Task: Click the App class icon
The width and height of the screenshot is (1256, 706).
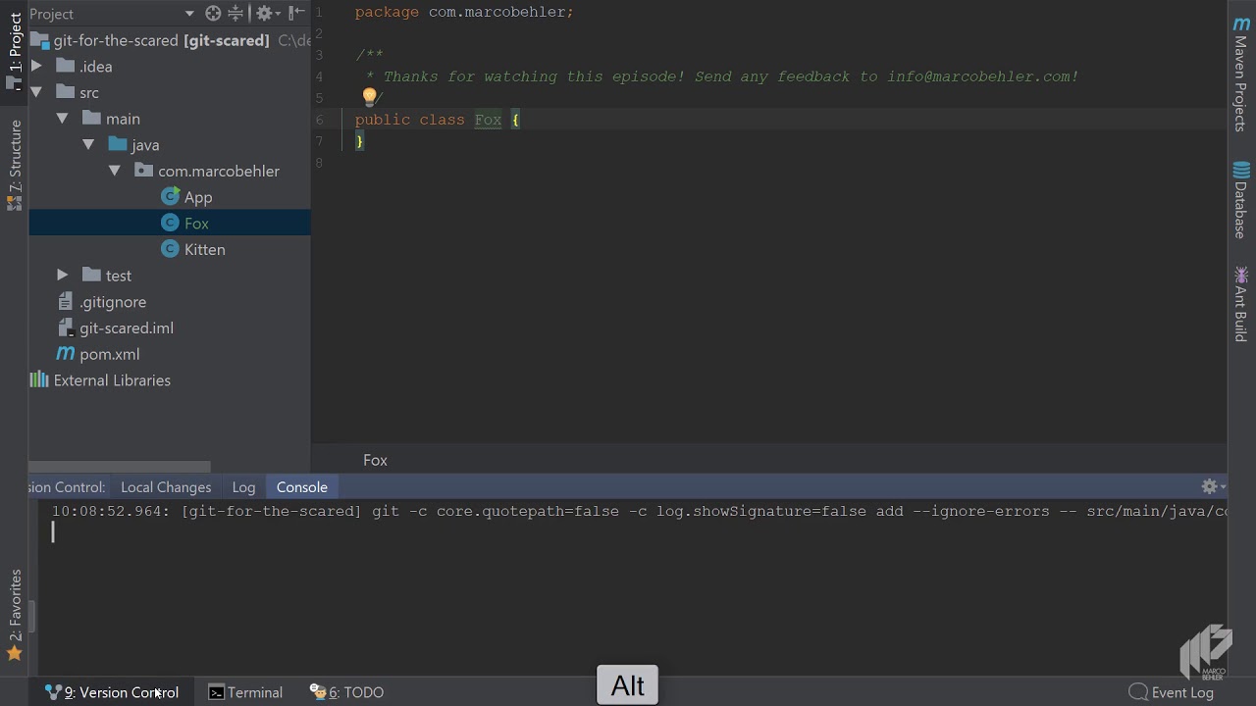Action: [170, 197]
